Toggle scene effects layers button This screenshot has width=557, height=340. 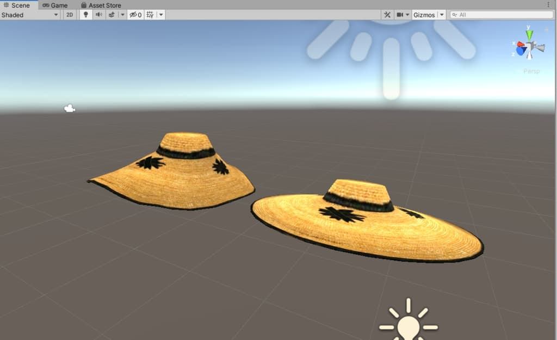[x=112, y=15]
